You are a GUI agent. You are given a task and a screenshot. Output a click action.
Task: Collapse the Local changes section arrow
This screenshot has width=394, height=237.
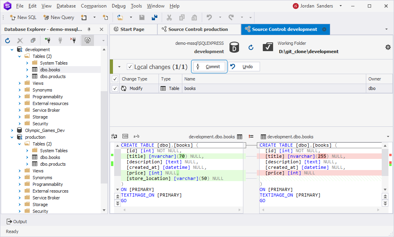[x=119, y=67]
